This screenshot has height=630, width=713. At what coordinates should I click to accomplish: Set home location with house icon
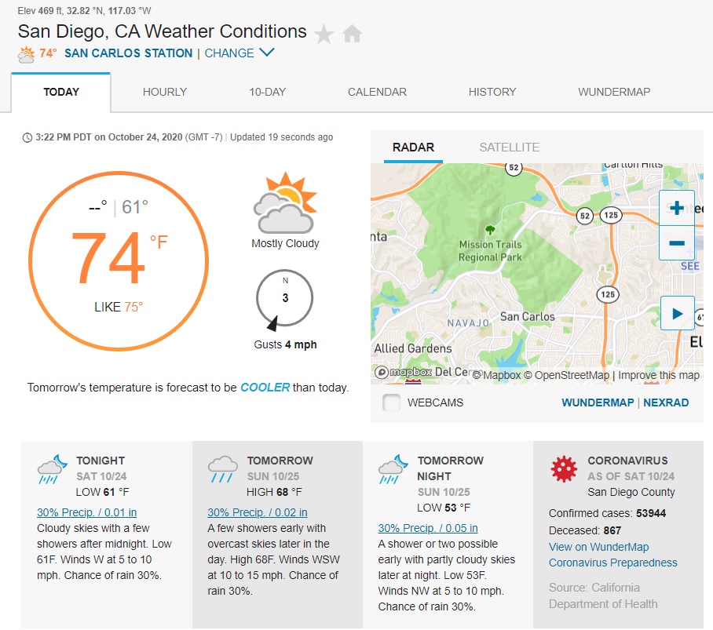coord(352,34)
